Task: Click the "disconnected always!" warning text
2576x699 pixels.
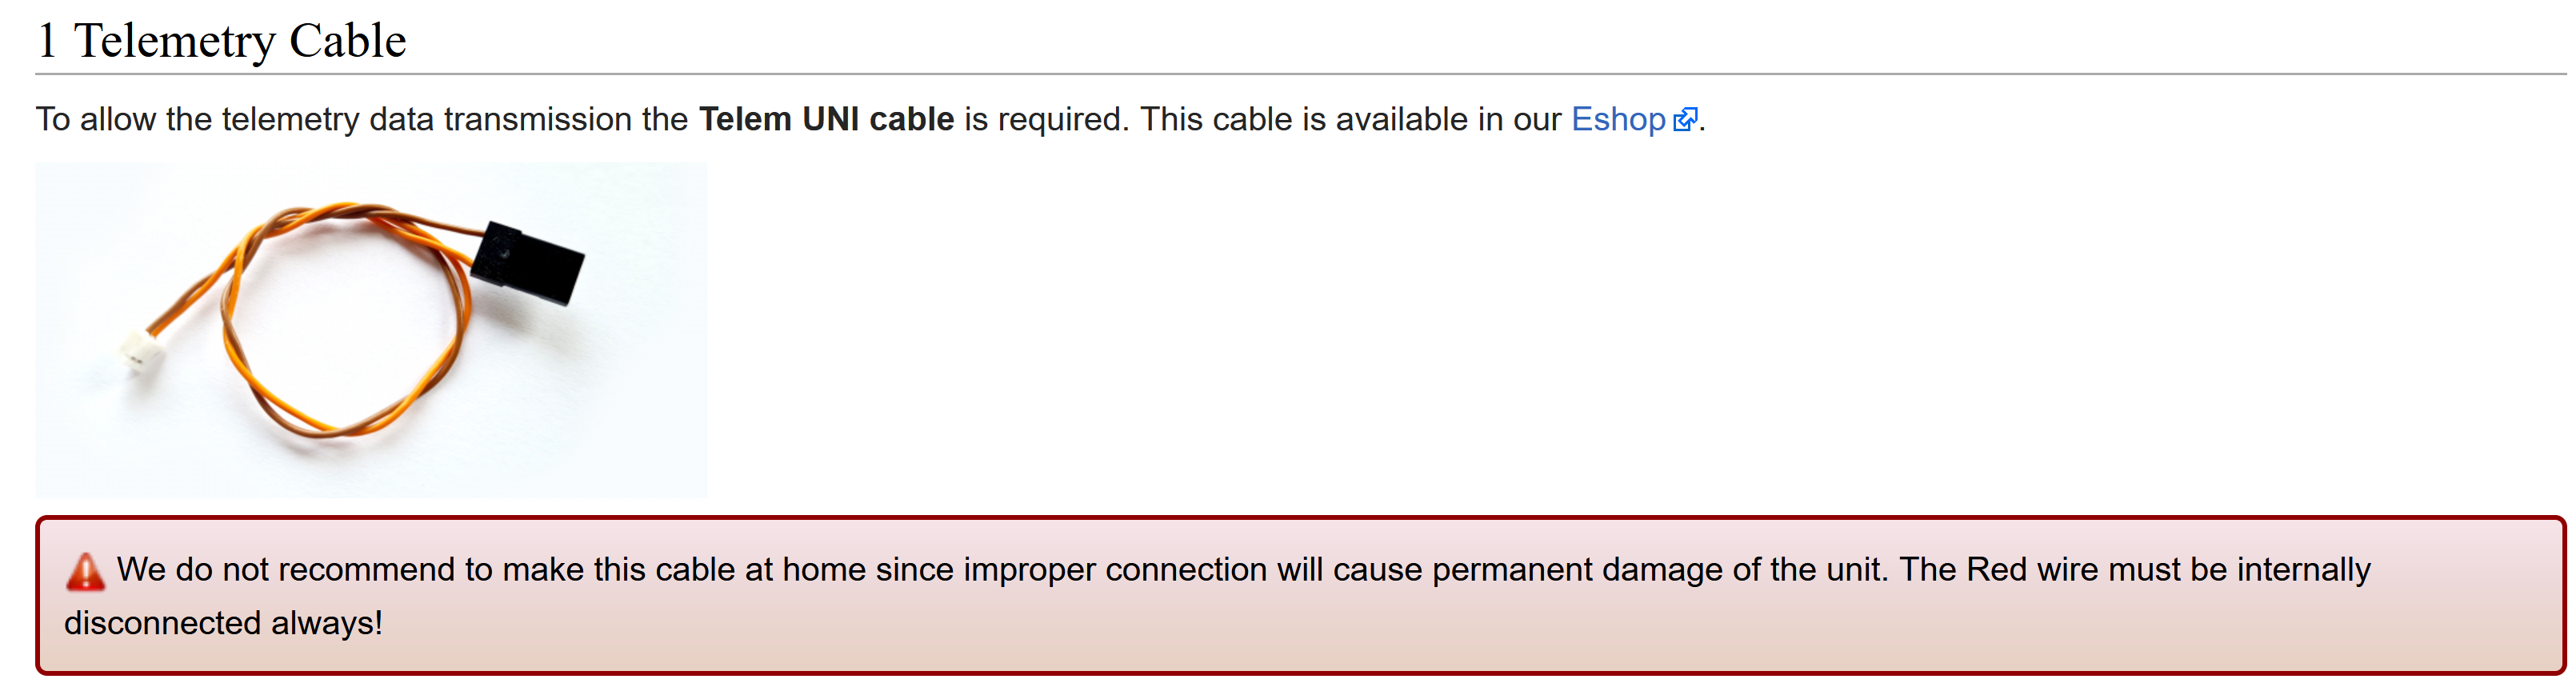Action: [223, 623]
